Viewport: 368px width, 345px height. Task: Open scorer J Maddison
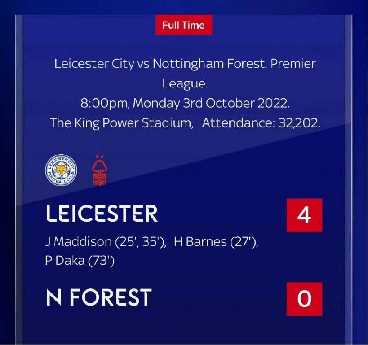(78, 242)
